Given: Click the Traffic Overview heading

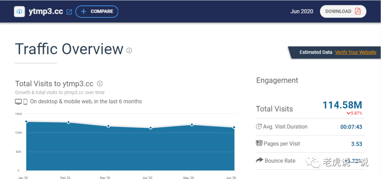Looking at the screenshot, I should coord(69,49).
